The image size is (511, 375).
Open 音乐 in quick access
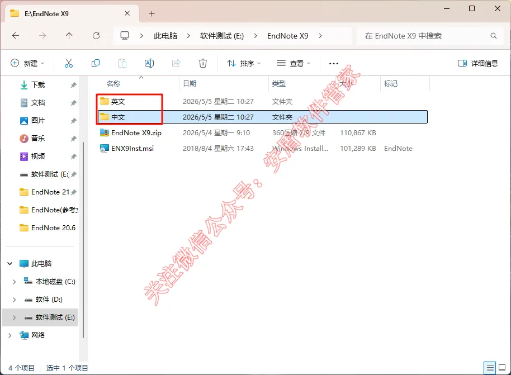coord(38,139)
